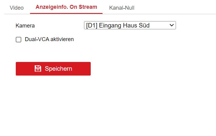Open the Video tab
Viewport: 216px width, 136px height.
(16, 8)
